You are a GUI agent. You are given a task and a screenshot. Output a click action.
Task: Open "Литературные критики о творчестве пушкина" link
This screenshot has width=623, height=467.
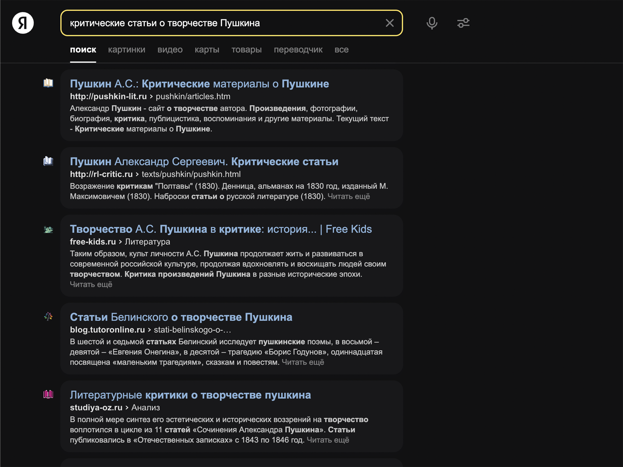click(190, 395)
